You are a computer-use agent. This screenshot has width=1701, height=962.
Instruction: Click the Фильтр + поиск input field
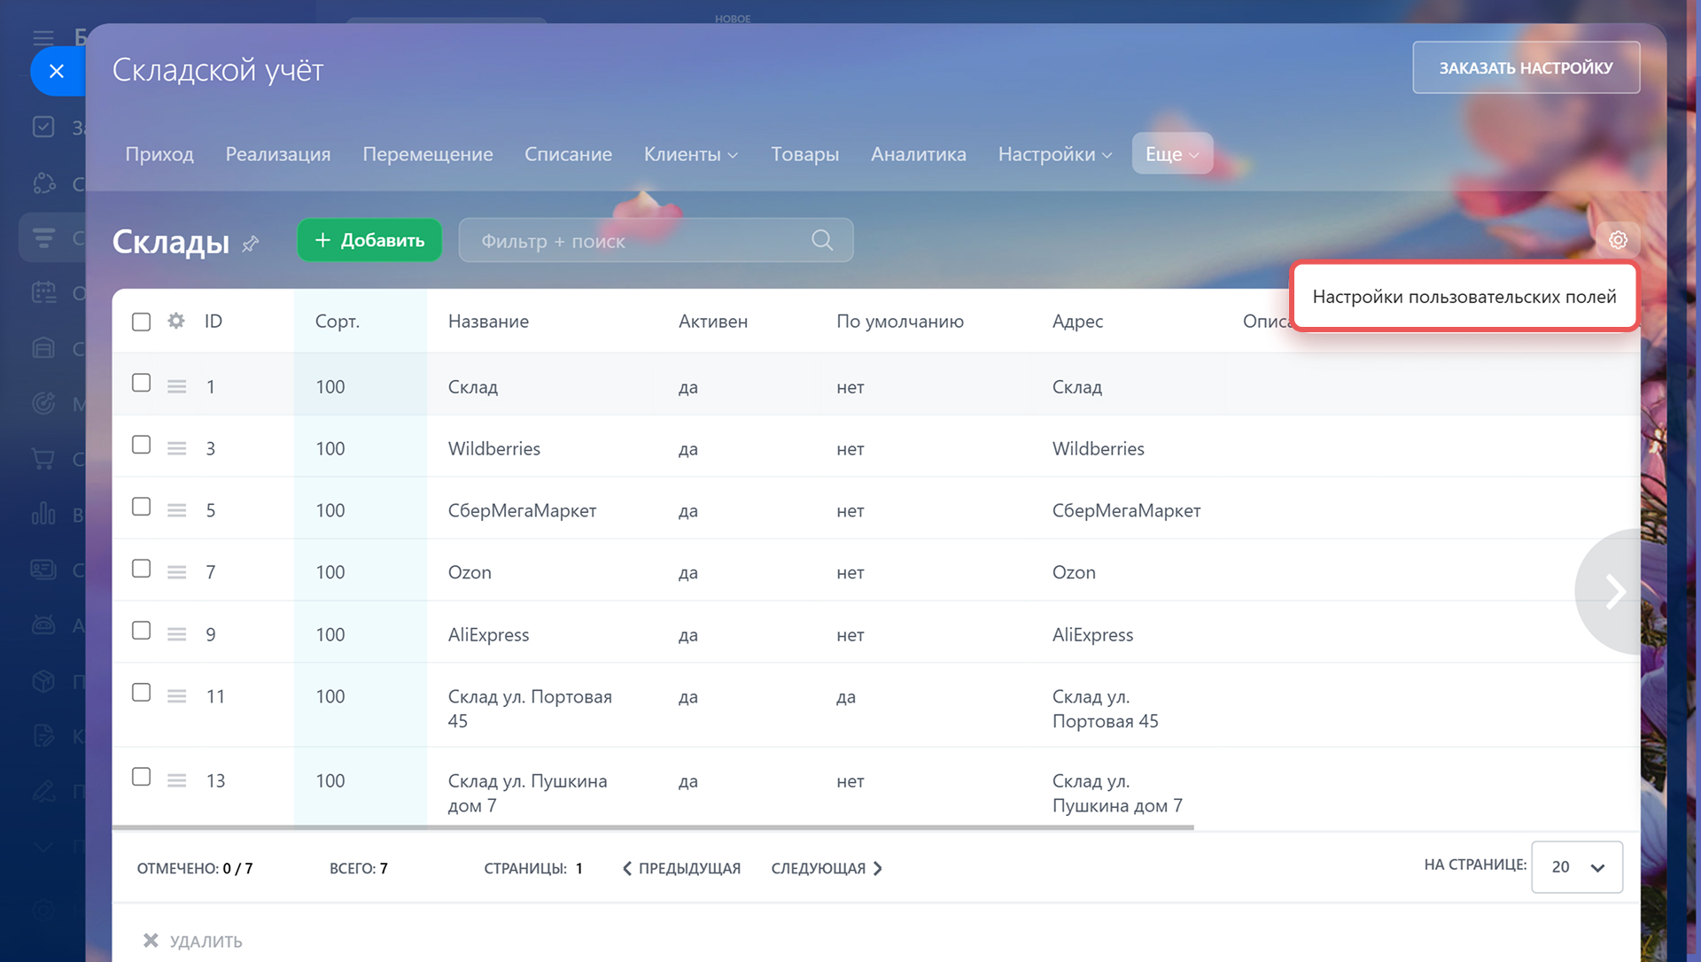pos(656,240)
